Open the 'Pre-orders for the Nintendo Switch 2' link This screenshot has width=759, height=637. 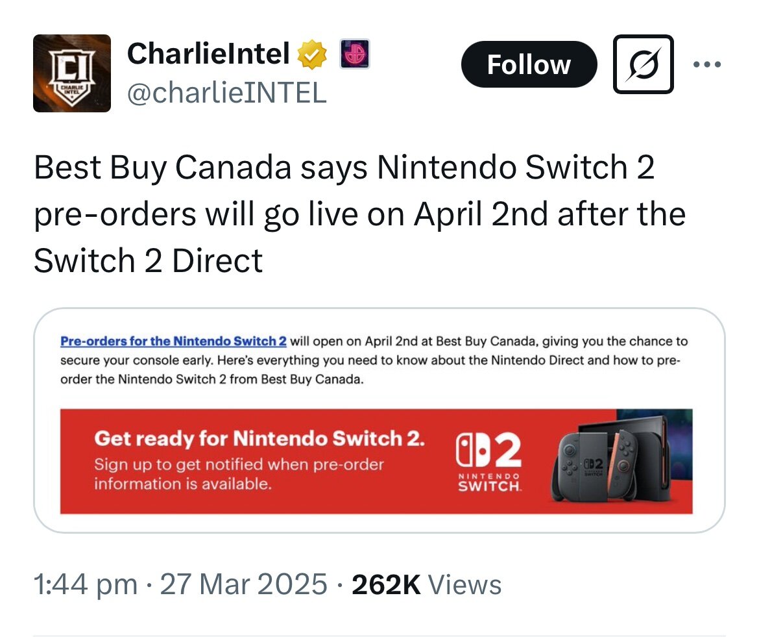pos(173,341)
